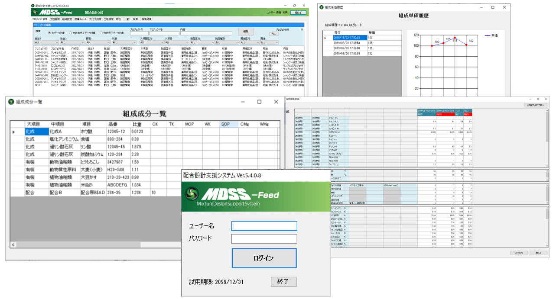Screen dimensions: 553x299
Task: Select the 物性完了データ対象 radio button
Action: (101, 32)
